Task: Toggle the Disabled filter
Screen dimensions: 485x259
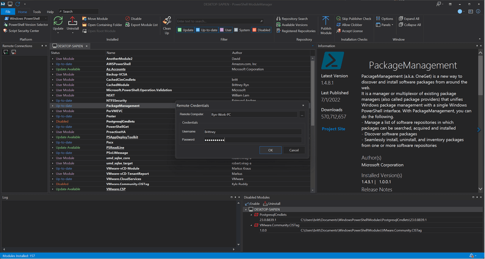Action: 261,30
